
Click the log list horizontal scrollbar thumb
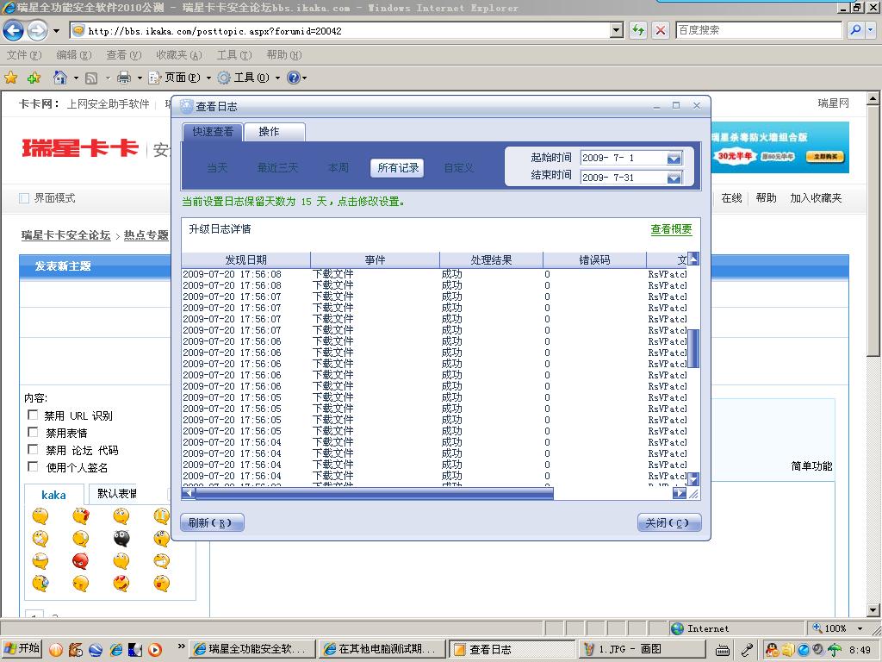tap(374, 493)
